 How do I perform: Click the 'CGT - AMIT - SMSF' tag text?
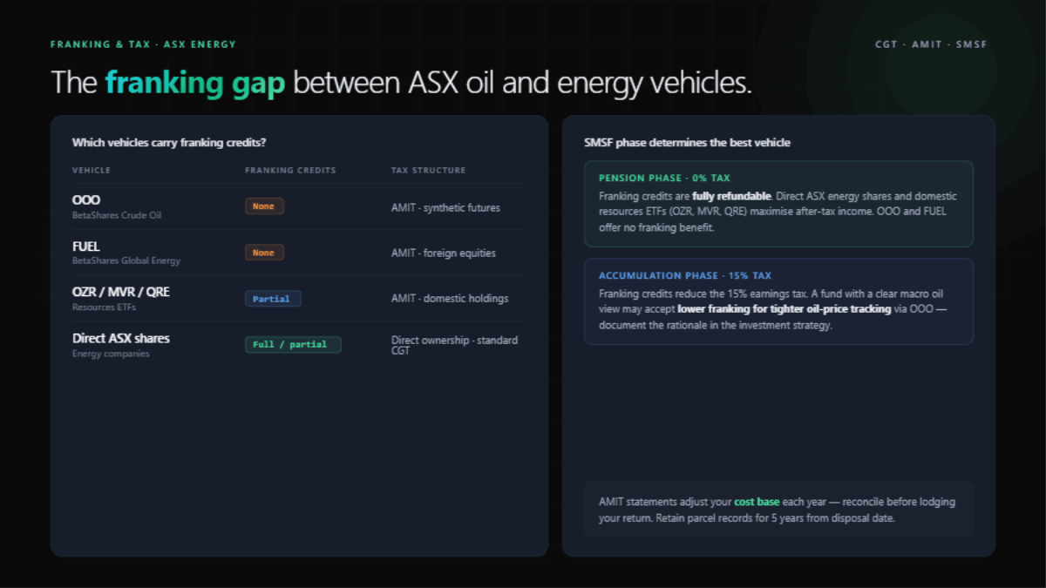click(x=931, y=44)
